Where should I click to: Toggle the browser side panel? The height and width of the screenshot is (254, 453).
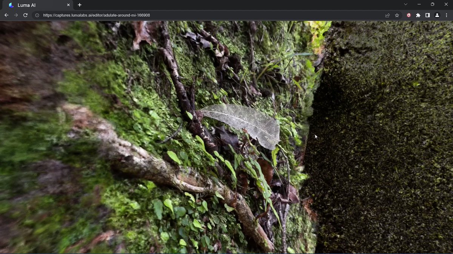click(x=428, y=15)
